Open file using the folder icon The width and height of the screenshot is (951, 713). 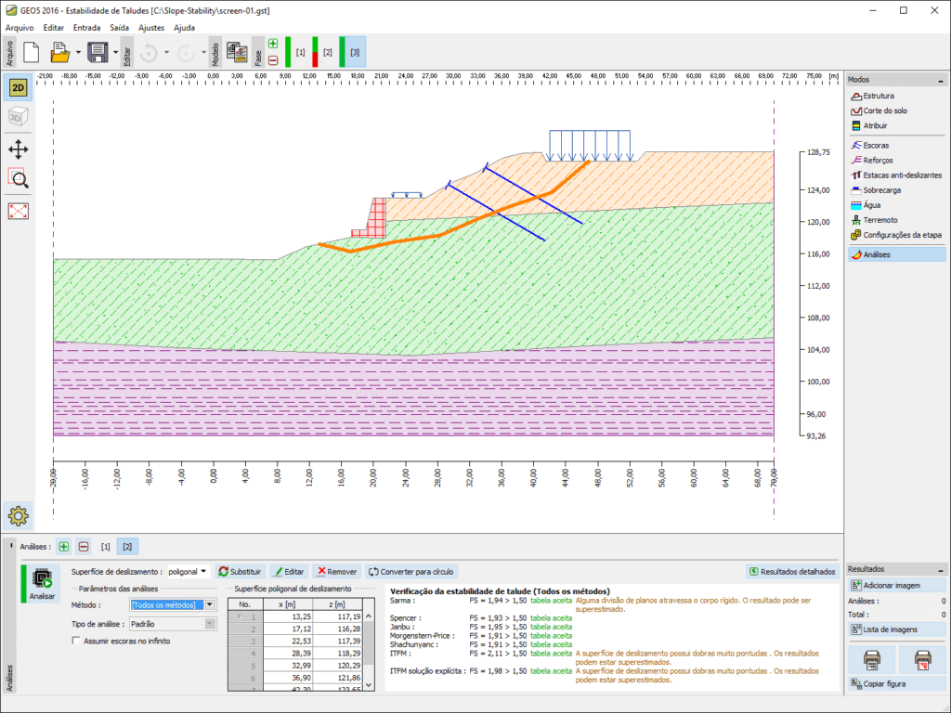[59, 52]
